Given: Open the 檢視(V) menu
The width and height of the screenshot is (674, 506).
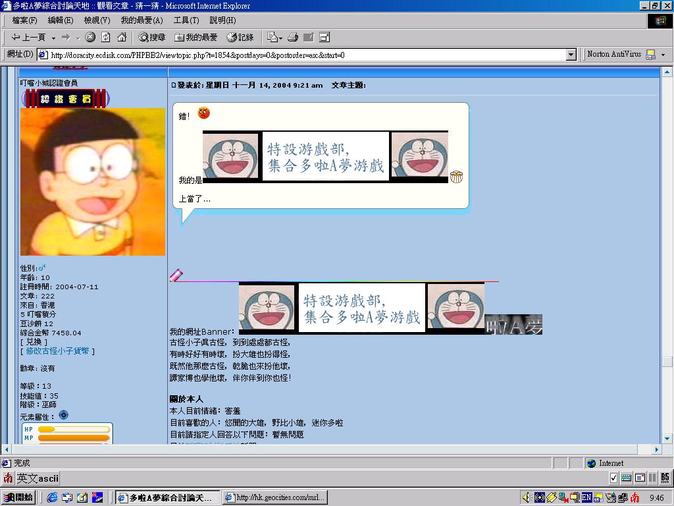Looking at the screenshot, I should (x=97, y=20).
